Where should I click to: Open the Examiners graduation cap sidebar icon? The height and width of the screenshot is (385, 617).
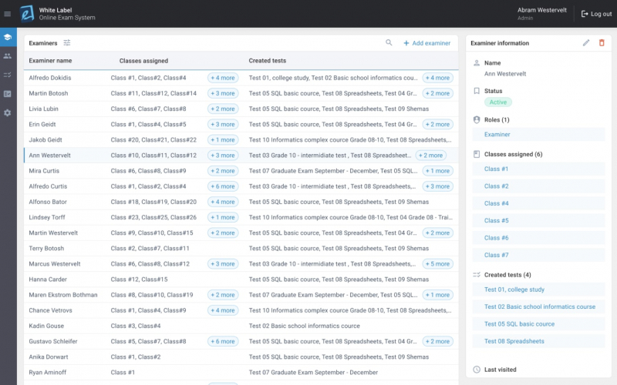(8, 37)
